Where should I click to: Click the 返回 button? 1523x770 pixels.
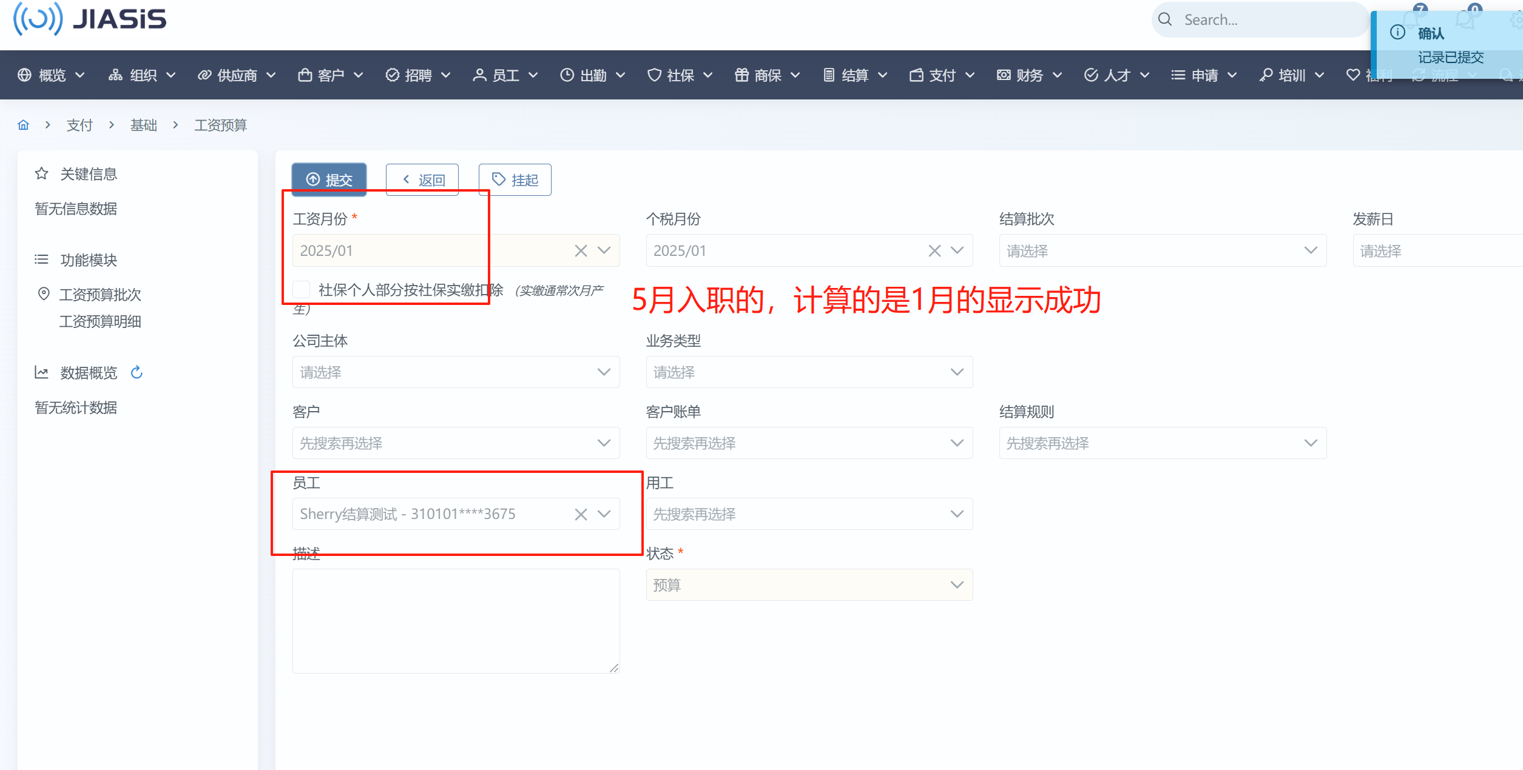pyautogui.click(x=423, y=179)
